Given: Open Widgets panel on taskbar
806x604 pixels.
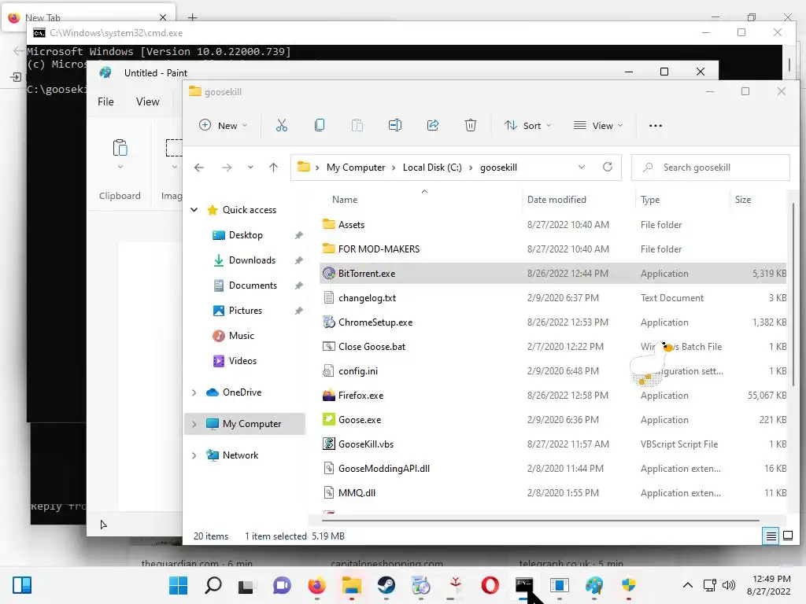Looking at the screenshot, I should [x=21, y=585].
